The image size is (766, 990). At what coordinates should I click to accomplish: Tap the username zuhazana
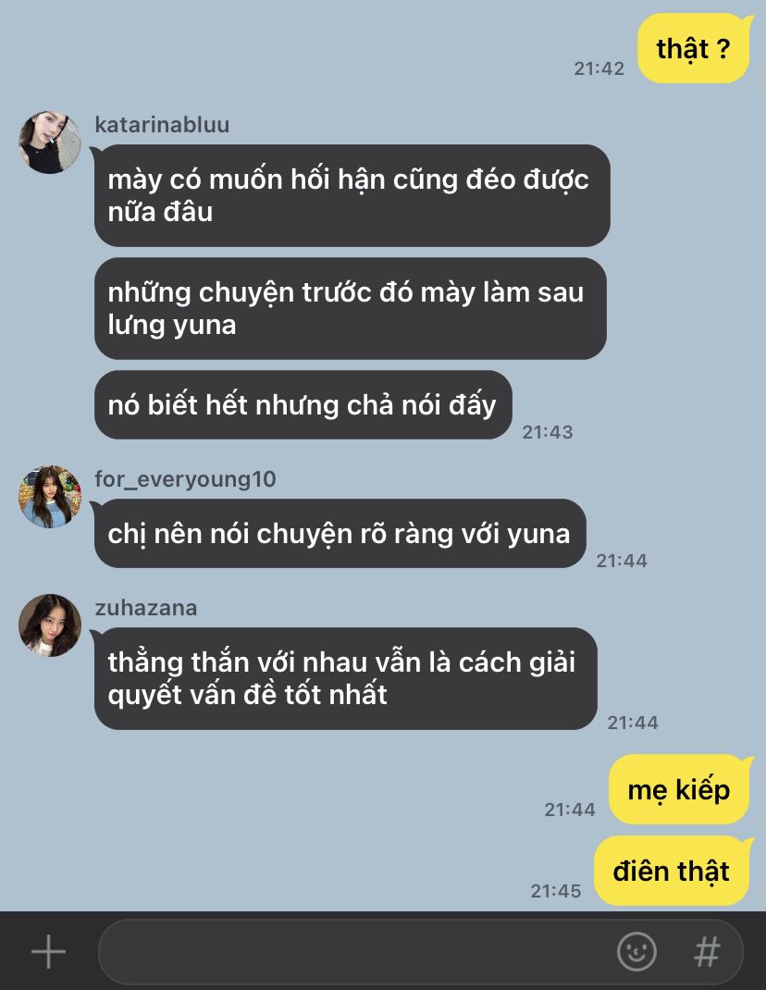click(x=146, y=607)
